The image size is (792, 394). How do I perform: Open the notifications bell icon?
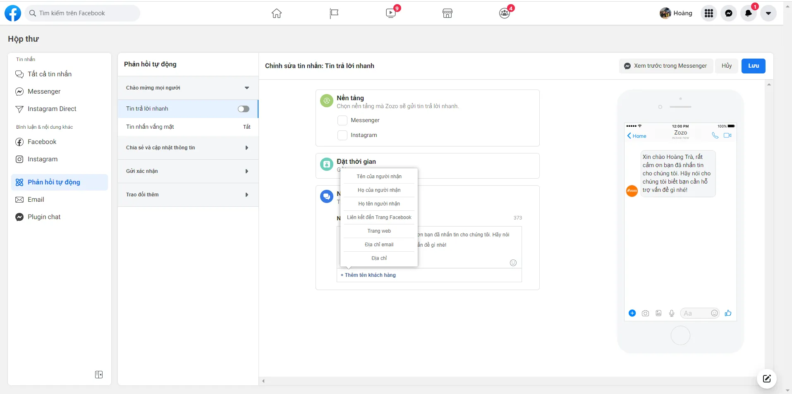pos(748,13)
